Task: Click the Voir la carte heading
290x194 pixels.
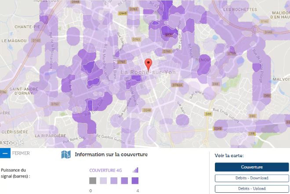Action: [229, 155]
